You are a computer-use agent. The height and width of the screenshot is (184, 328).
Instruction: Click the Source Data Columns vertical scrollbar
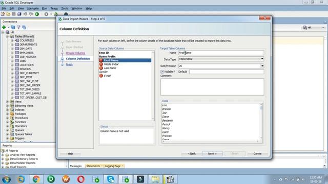pyautogui.click(x=153, y=85)
